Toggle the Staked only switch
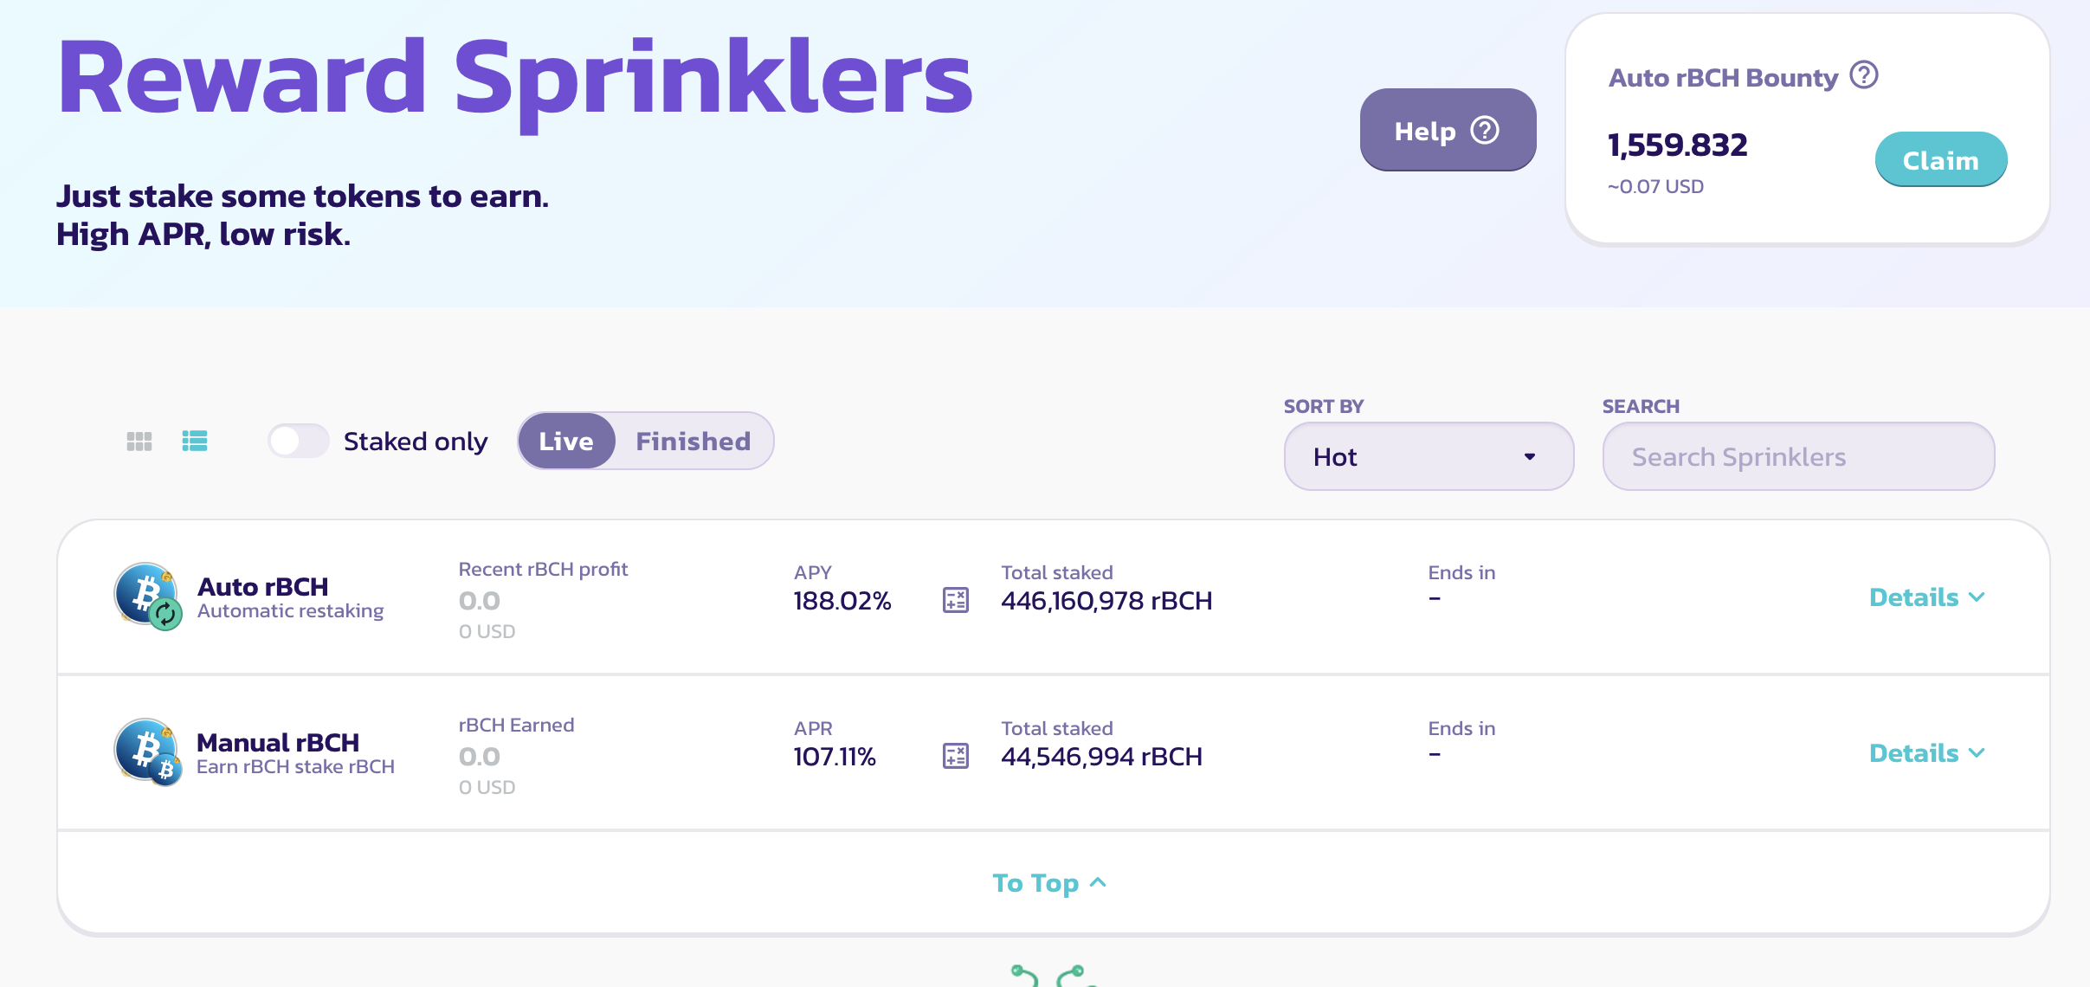The image size is (2090, 987). coord(298,441)
